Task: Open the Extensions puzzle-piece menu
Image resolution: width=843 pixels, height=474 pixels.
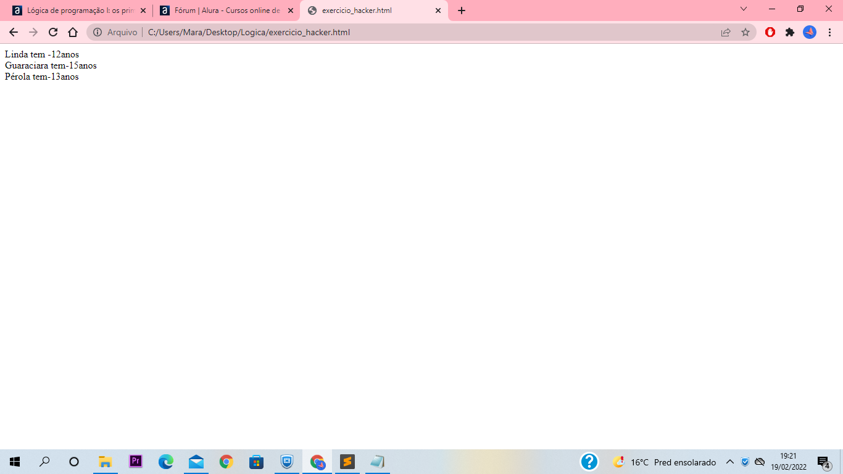Action: 790,32
